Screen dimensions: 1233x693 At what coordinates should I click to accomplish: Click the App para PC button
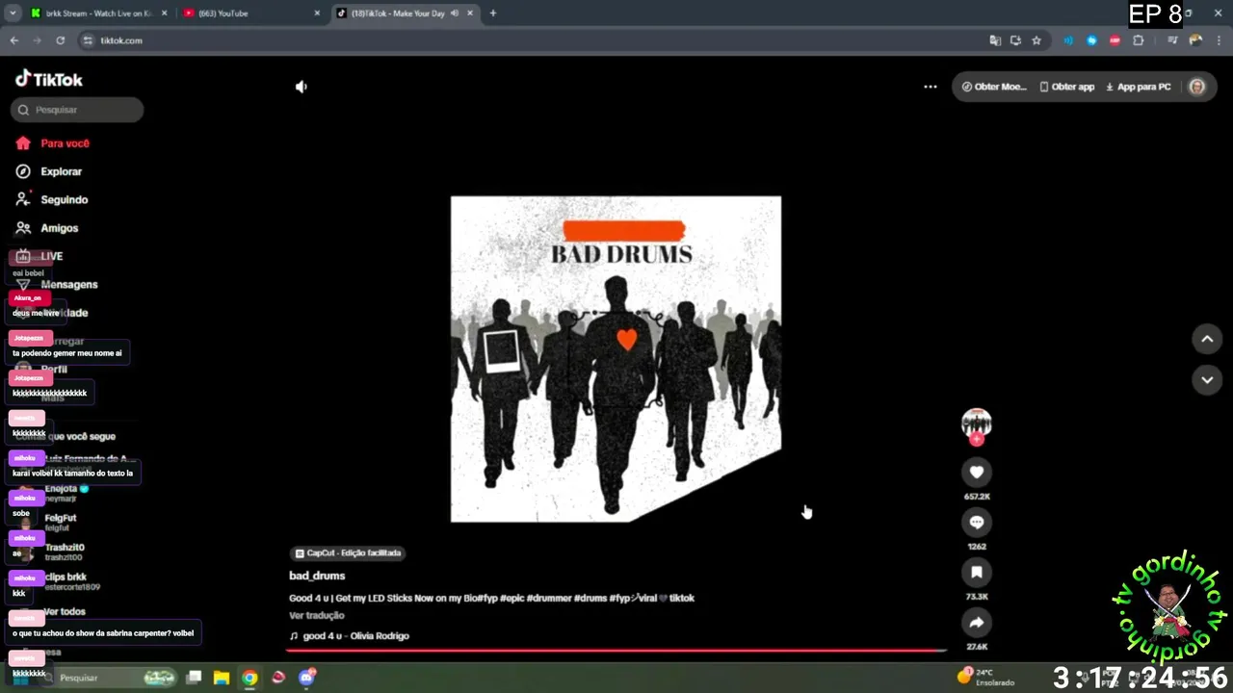point(1138,87)
